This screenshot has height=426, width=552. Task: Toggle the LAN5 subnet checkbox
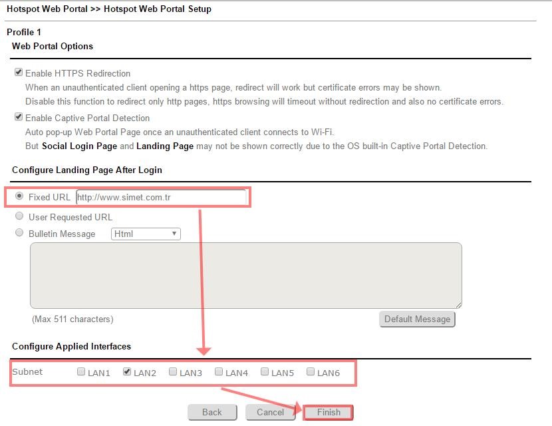pyautogui.click(x=265, y=372)
